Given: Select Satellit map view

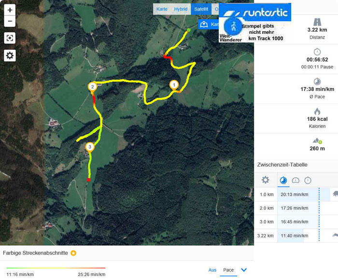Looking at the screenshot, I should coord(201,9).
